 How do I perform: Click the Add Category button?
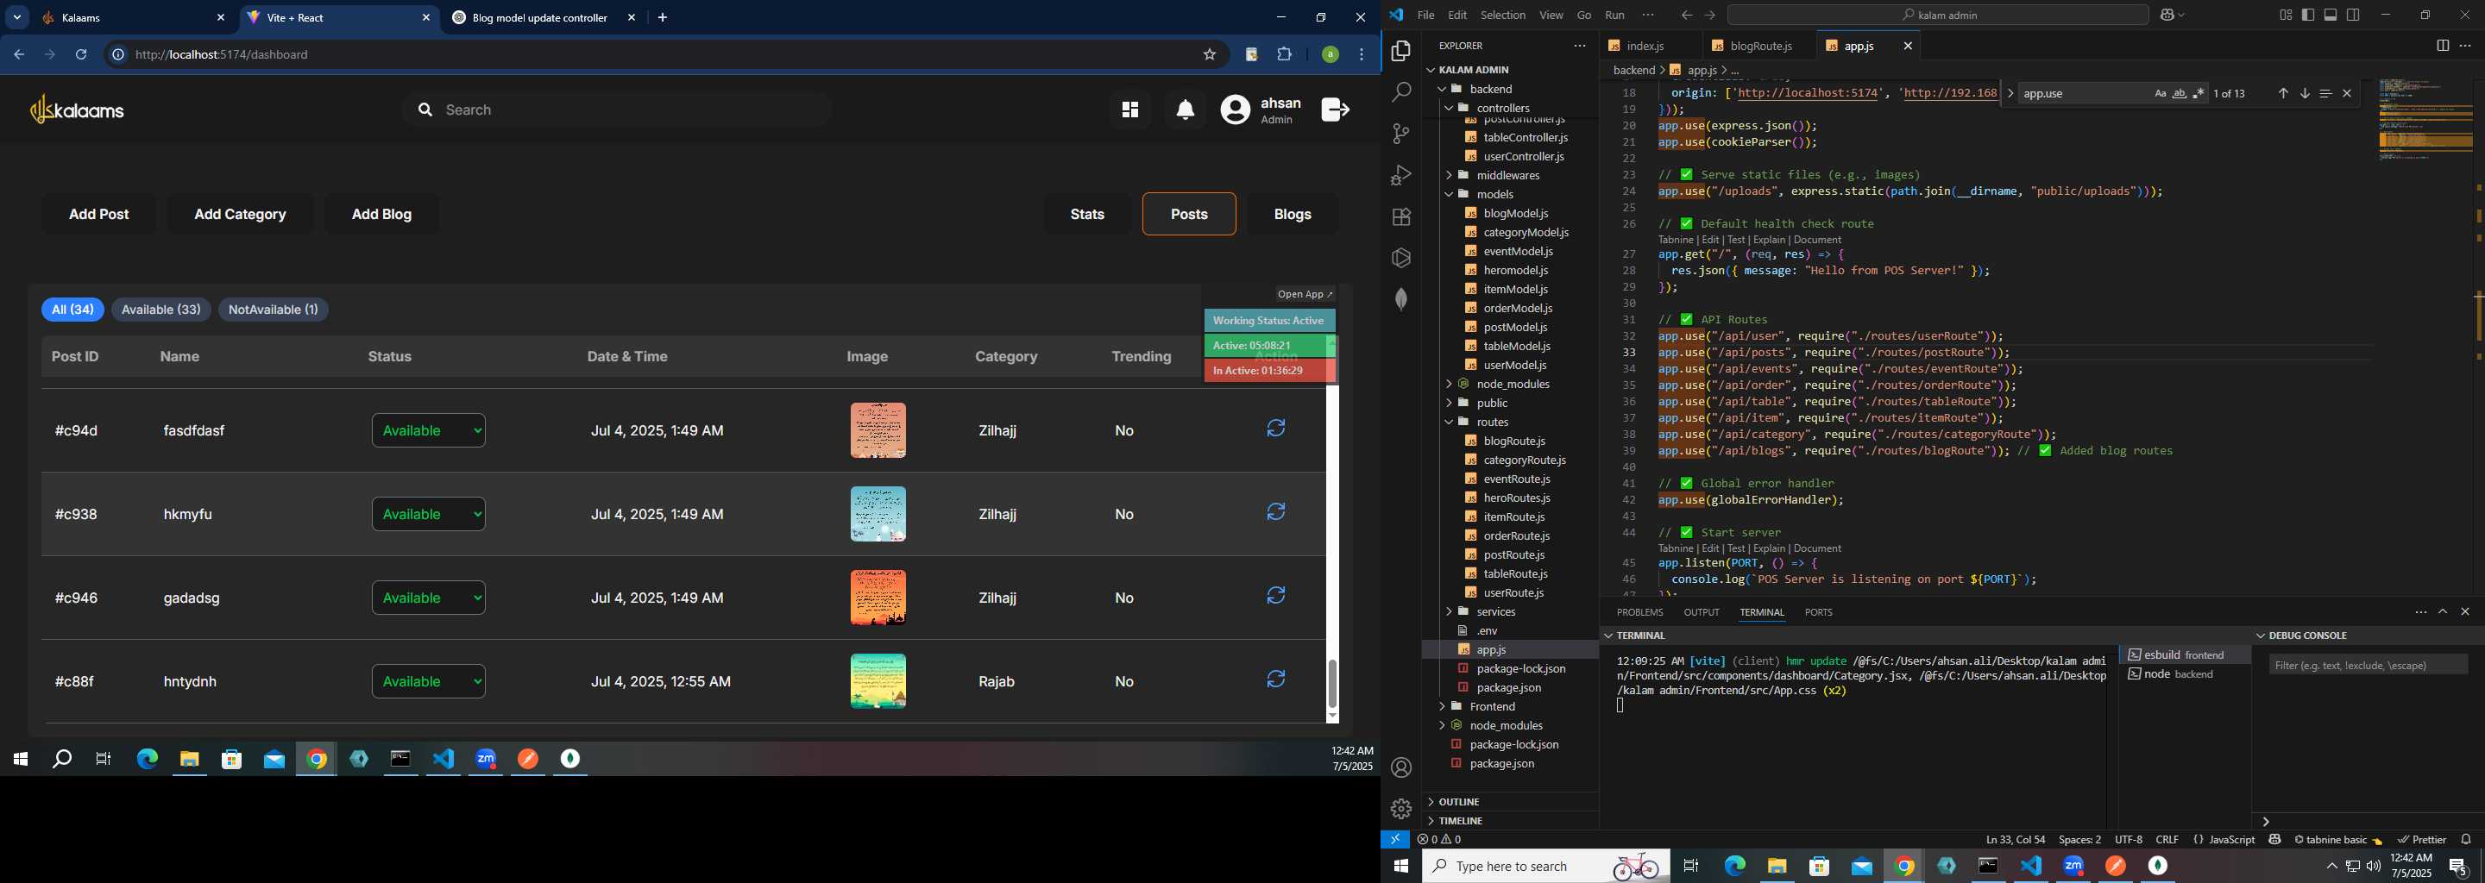click(x=240, y=214)
